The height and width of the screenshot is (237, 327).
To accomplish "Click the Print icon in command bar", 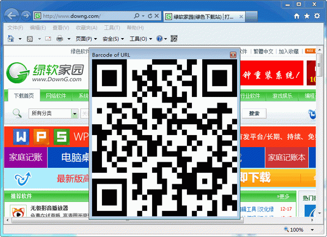I will click(59, 39).
